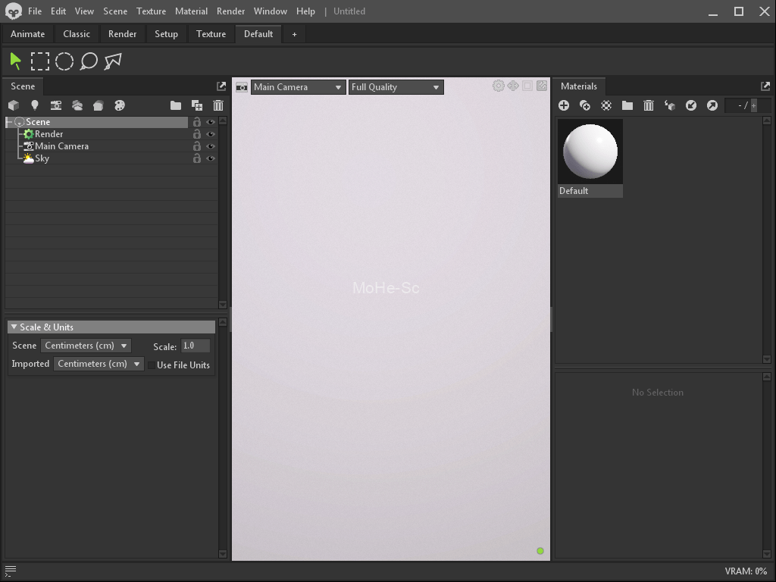Delete selected material using the trash icon
776x582 pixels.
coord(649,105)
